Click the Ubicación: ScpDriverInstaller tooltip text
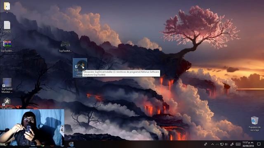 tap(121, 73)
